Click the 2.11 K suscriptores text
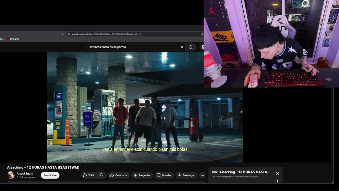Image resolution: width=339 pixels, height=191 pixels. [26, 177]
